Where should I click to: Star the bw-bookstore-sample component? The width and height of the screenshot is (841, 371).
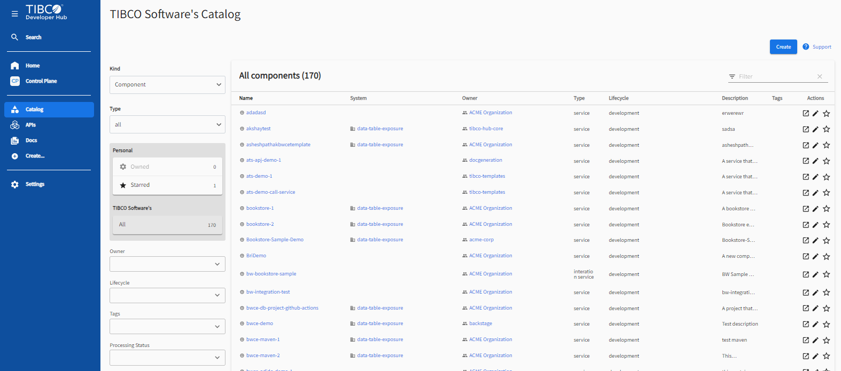click(x=827, y=274)
